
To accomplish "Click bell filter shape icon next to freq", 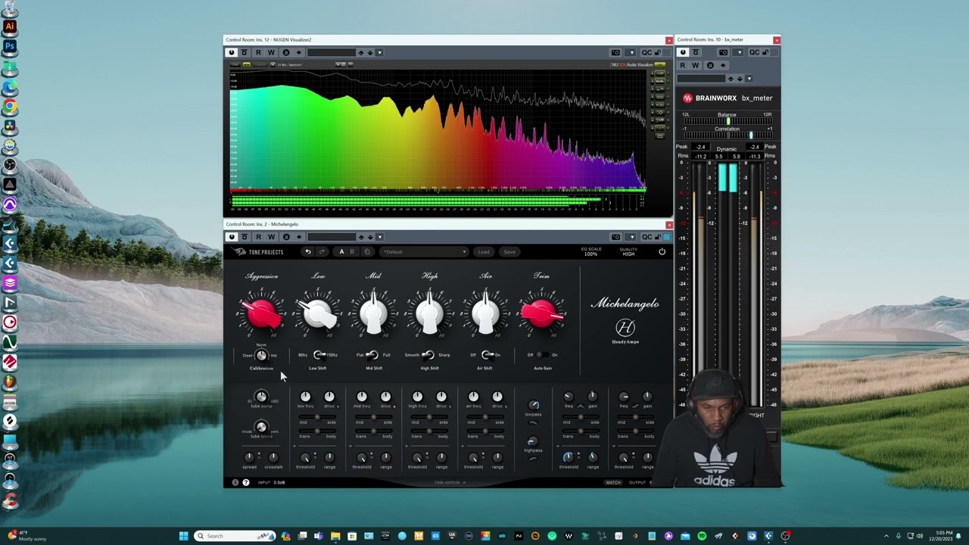I will click(x=581, y=406).
